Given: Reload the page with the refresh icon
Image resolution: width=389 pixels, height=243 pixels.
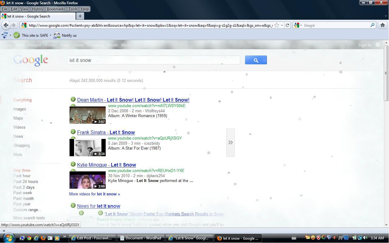Looking at the screenshot, I should coord(287,25).
